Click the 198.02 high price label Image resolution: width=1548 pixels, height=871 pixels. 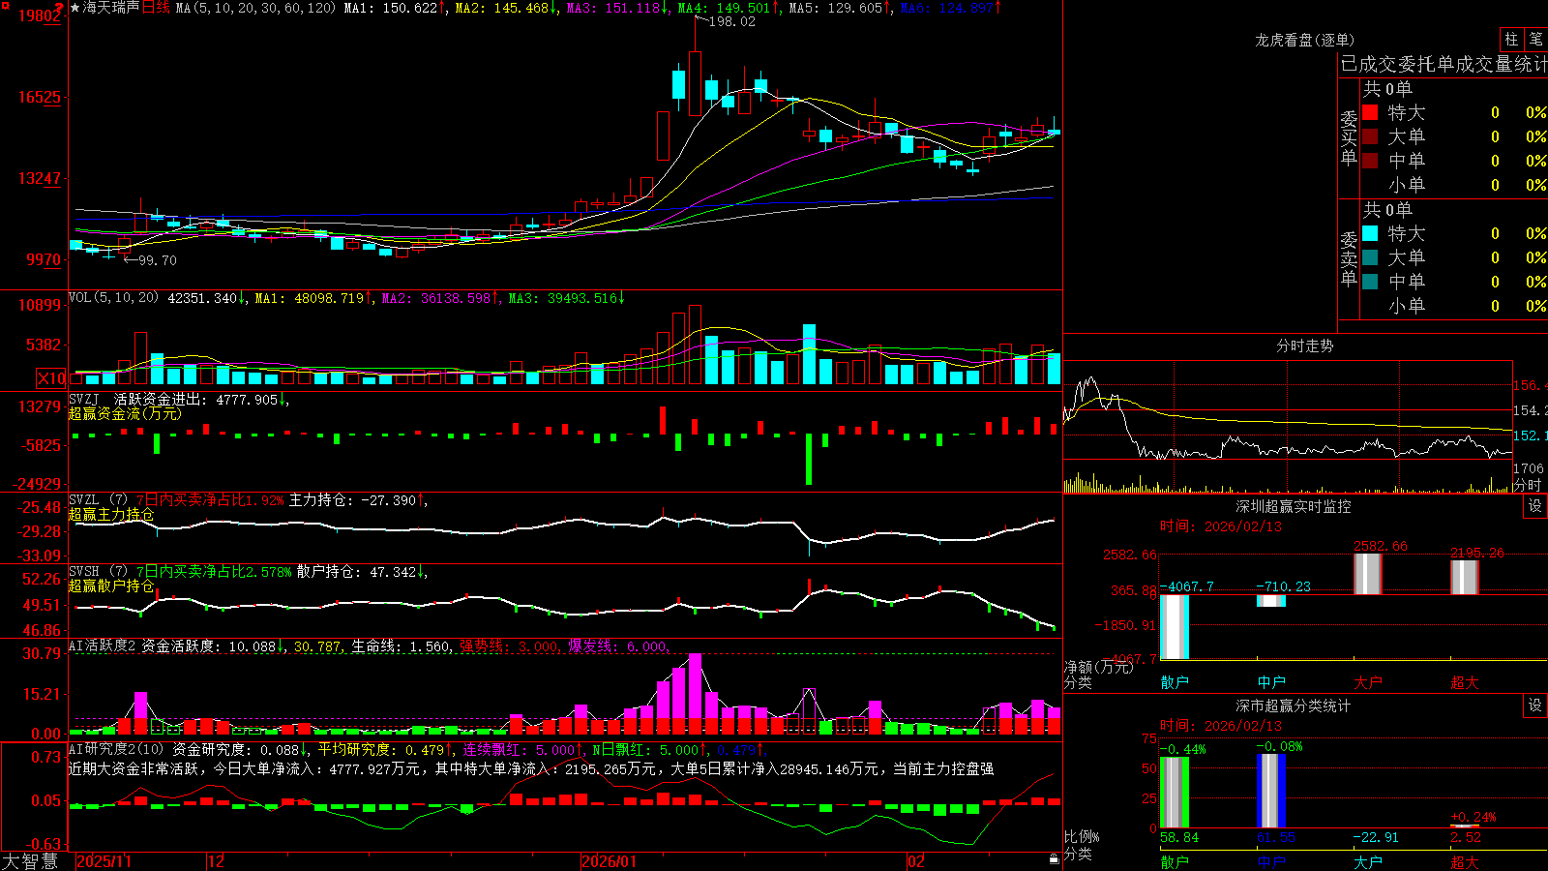point(732,21)
